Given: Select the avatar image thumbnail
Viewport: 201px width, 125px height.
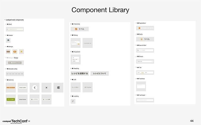Looking at the screenshot, I should [x=8, y=40].
